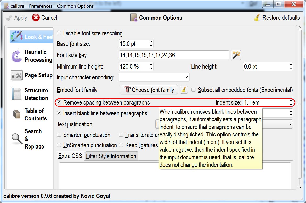
Task: Click the Restore defaults broom icon
Action: coord(257,18)
